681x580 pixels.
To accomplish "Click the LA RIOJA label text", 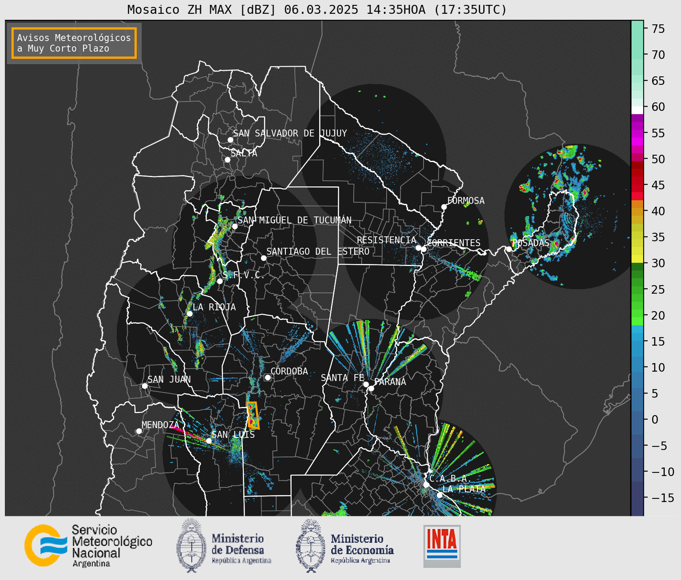I will pyautogui.click(x=214, y=307).
